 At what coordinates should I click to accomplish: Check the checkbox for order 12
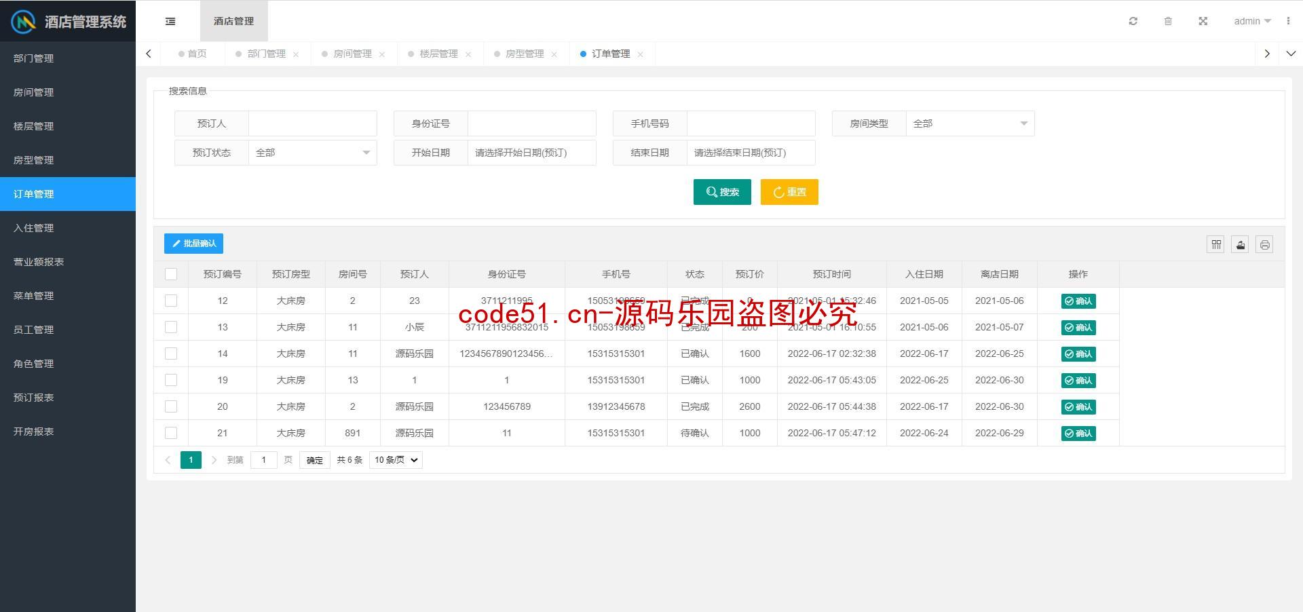pos(171,301)
